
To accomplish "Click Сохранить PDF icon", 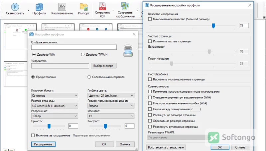I will [102, 6].
